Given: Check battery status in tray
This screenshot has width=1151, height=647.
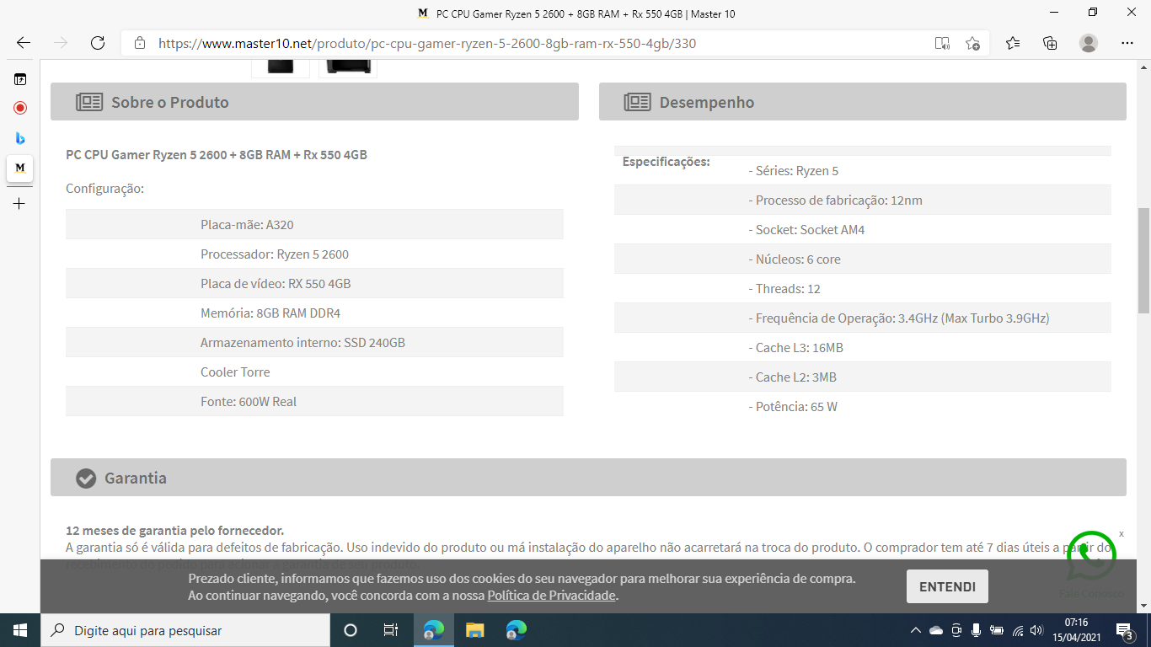Looking at the screenshot, I should point(997,630).
